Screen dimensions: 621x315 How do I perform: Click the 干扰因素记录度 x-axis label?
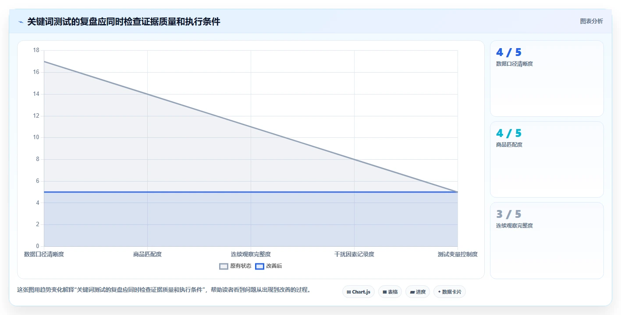point(354,254)
